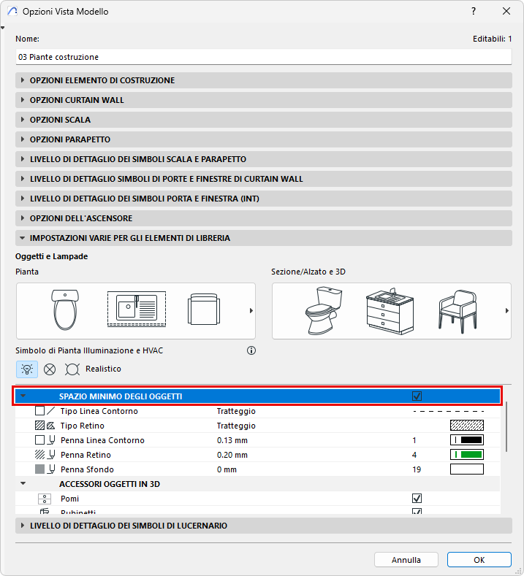Click the 0.13 mm pen width value
Screen dimensions: 524x576
point(232,440)
